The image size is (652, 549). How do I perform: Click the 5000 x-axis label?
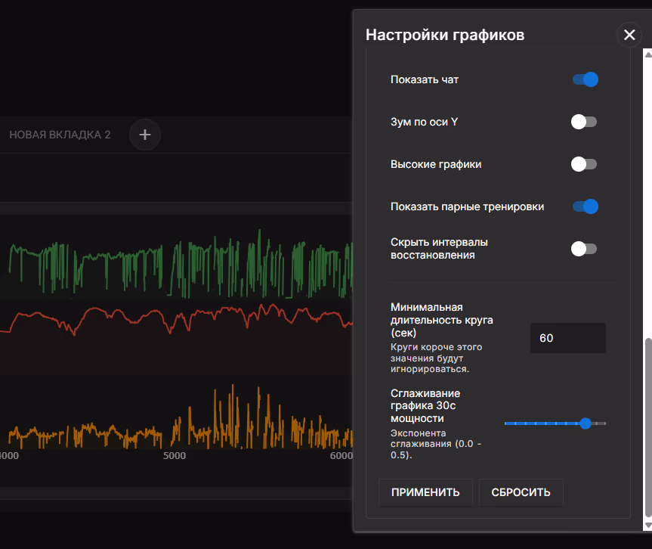point(175,456)
